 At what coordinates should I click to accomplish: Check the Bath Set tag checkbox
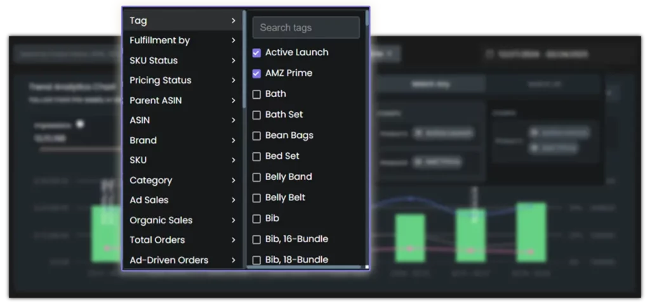tap(256, 115)
